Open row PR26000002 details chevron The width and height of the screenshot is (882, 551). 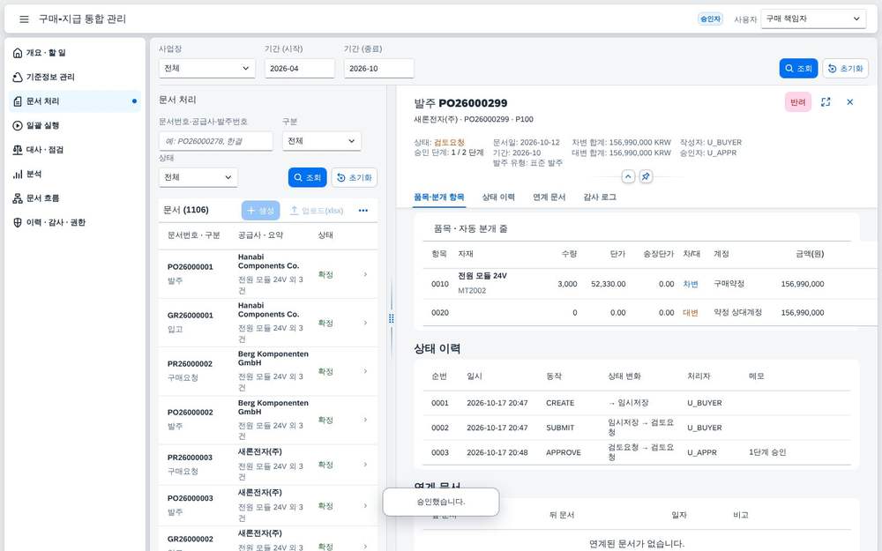(x=366, y=371)
